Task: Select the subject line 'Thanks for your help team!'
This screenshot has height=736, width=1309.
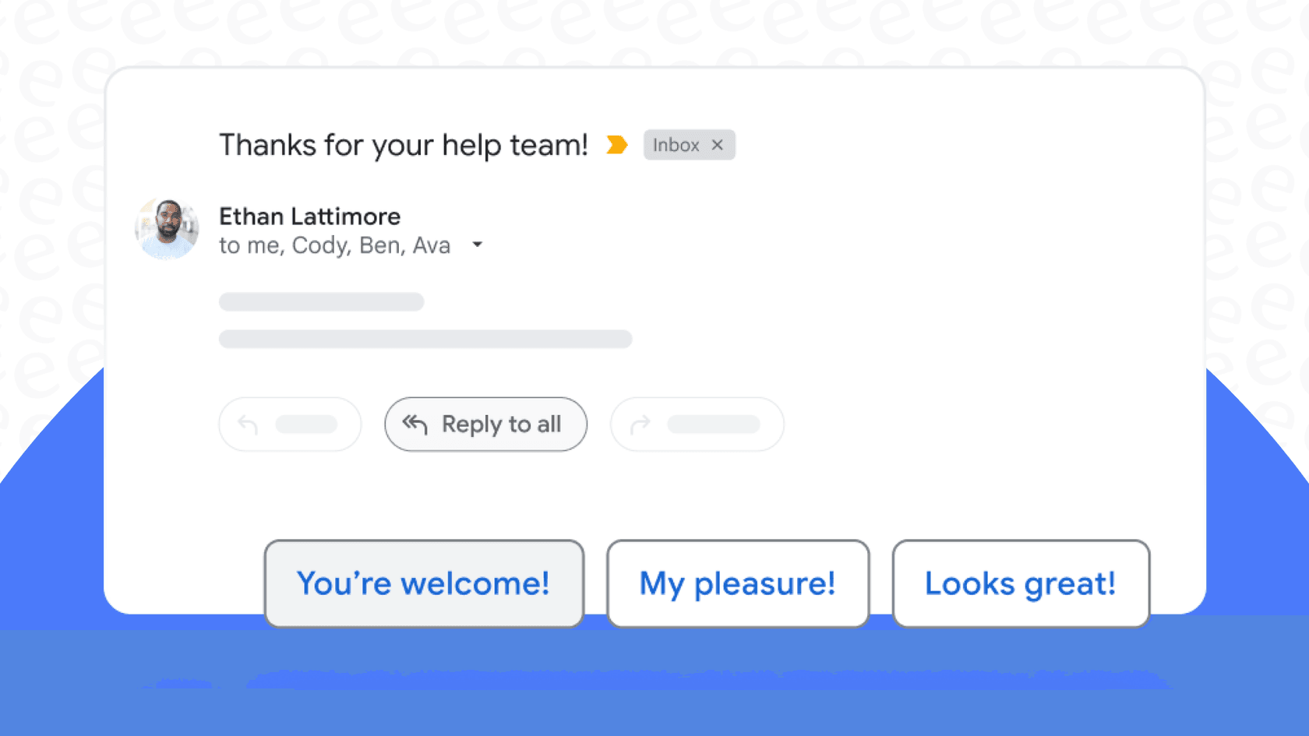Action: click(x=404, y=145)
